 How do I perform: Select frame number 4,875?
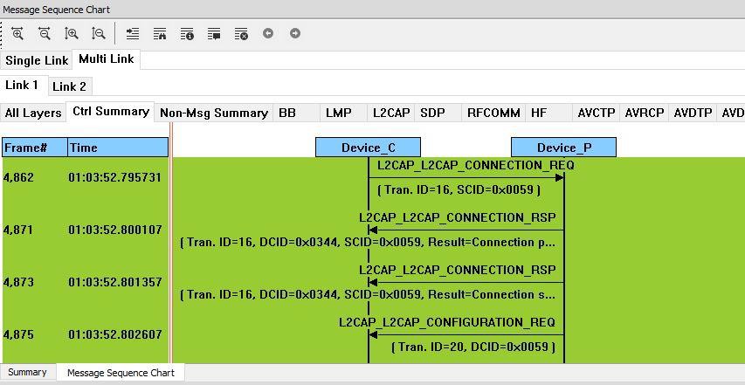point(18,334)
